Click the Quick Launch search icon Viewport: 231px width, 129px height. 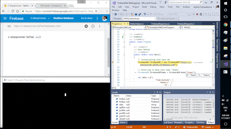click(201, 2)
